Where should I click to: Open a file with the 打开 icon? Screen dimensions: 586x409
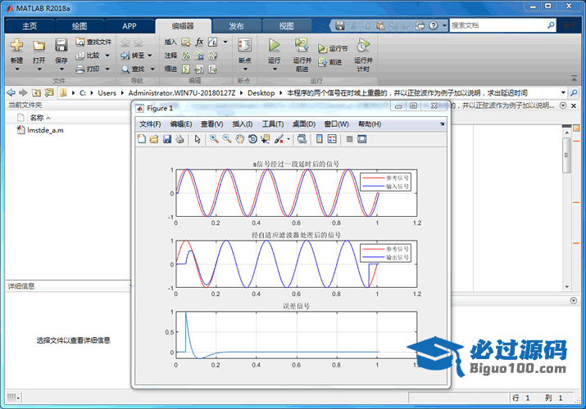[39, 46]
